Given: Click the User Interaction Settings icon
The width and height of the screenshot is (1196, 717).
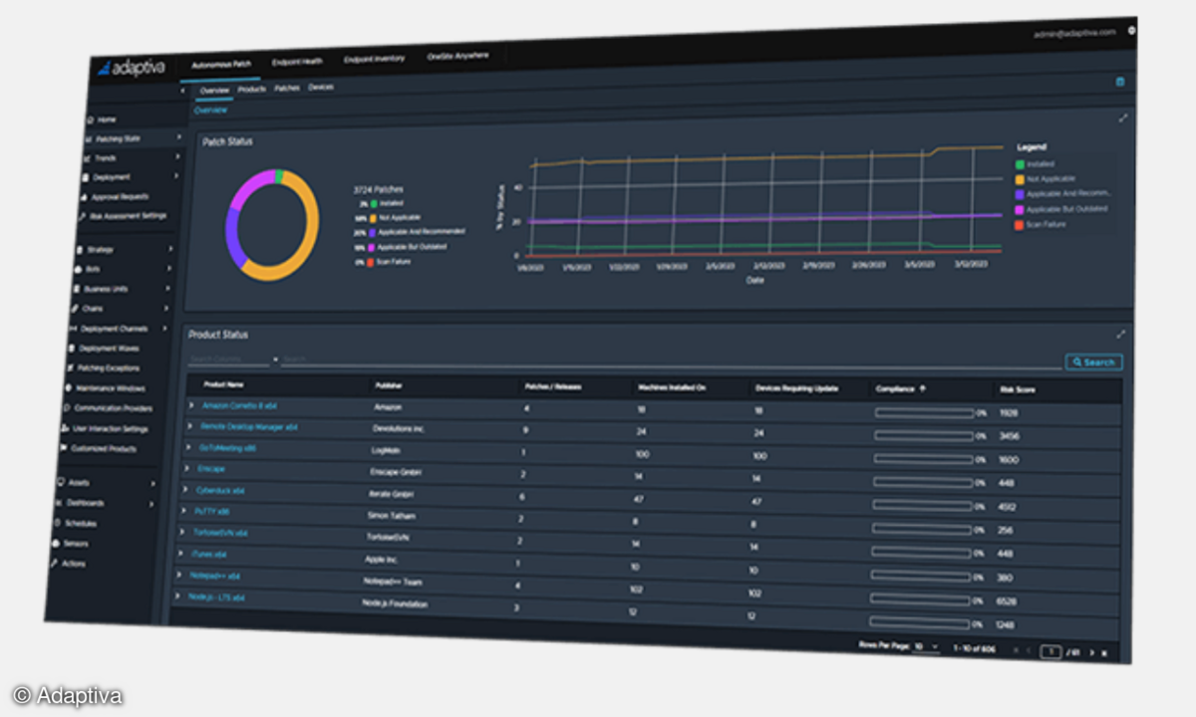Looking at the screenshot, I should 65,429.
